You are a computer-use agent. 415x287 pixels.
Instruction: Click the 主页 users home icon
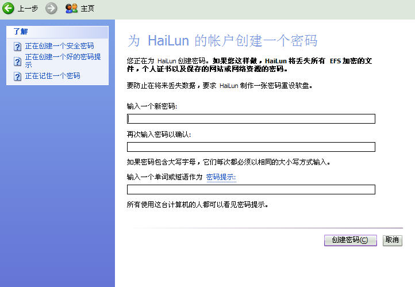coord(71,8)
